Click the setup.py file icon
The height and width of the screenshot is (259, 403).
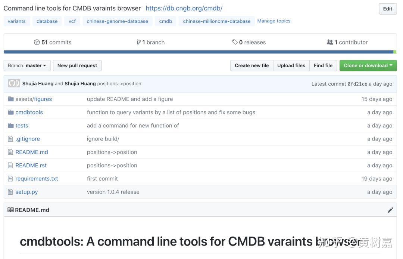[x=11, y=192]
